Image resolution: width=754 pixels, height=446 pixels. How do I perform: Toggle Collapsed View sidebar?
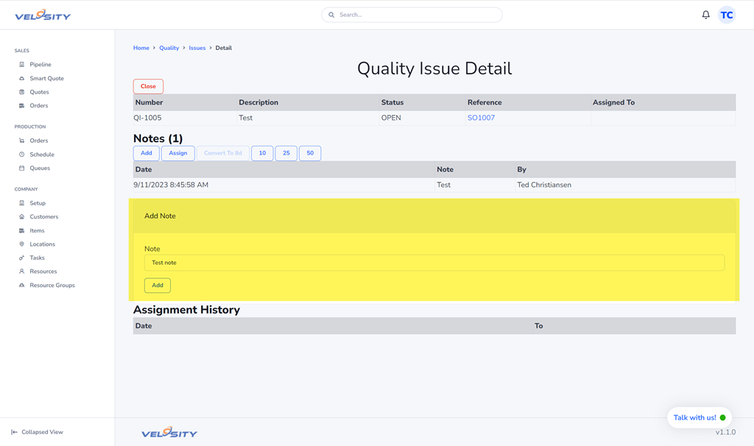[x=37, y=432]
